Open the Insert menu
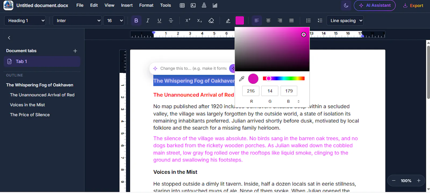 [127, 5]
